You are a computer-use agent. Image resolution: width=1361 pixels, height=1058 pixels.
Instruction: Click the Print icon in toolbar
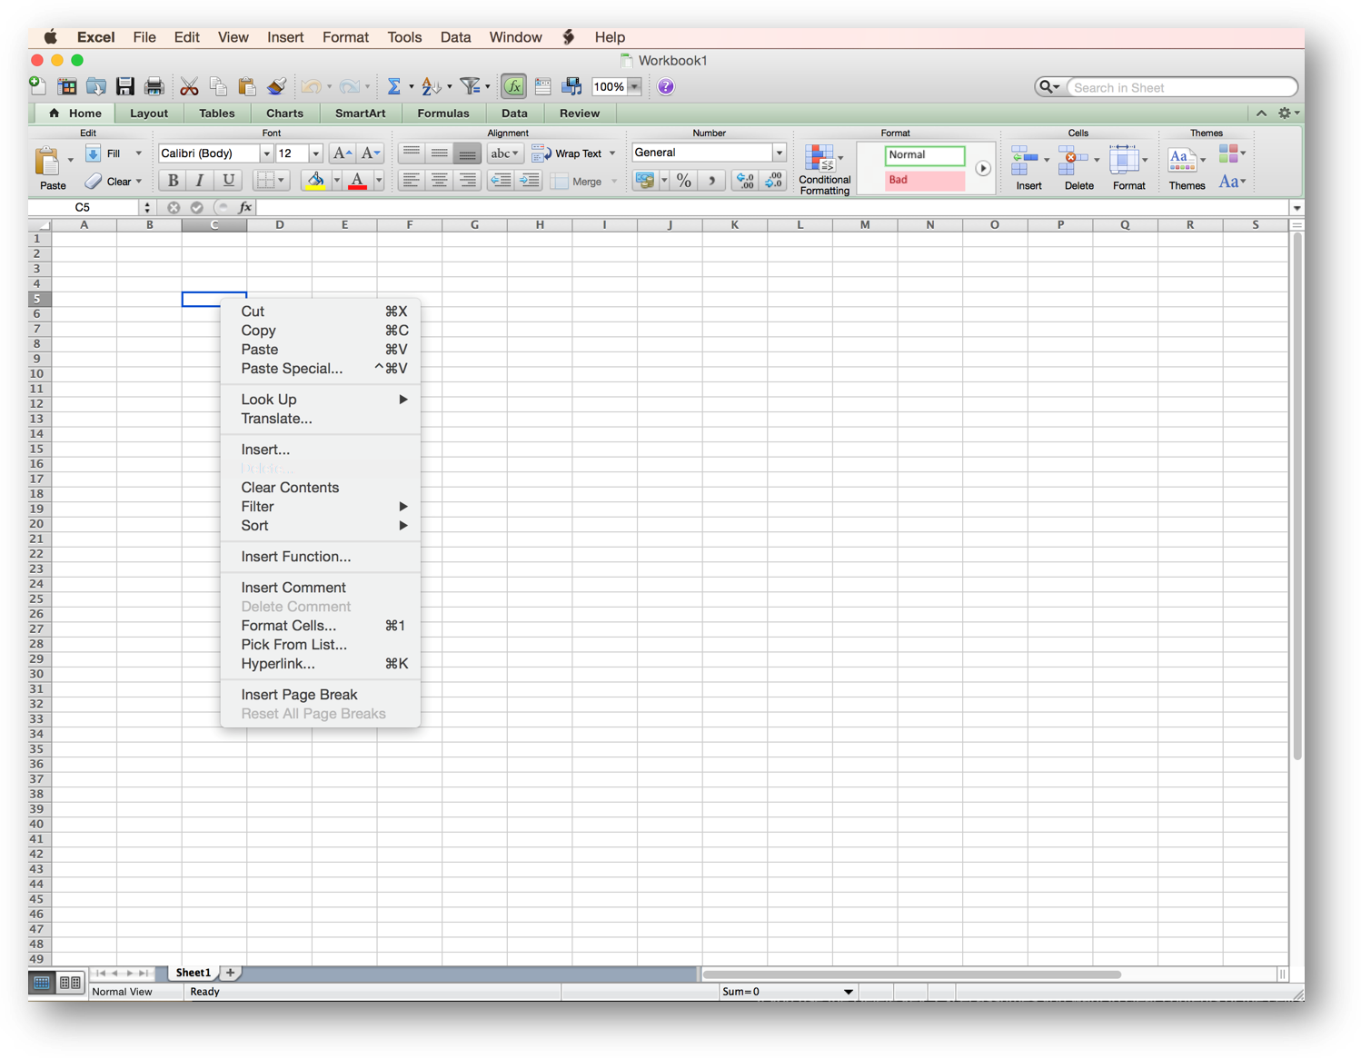click(x=154, y=87)
